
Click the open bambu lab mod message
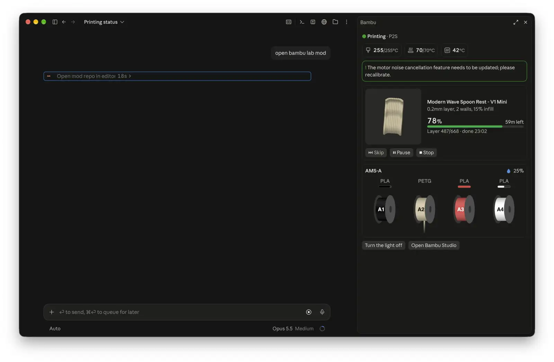(301, 53)
